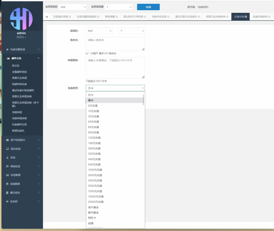Image resolution: width=274 pixels, height=231 pixels.
Task: Click the table icon next to 帮派信息
Action: pyautogui.click(x=7, y=166)
